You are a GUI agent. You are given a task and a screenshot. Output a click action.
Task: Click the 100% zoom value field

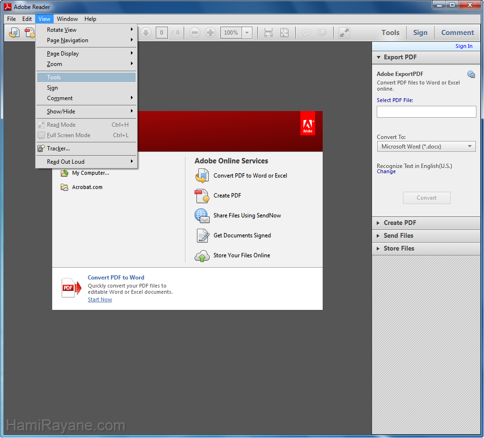(231, 32)
